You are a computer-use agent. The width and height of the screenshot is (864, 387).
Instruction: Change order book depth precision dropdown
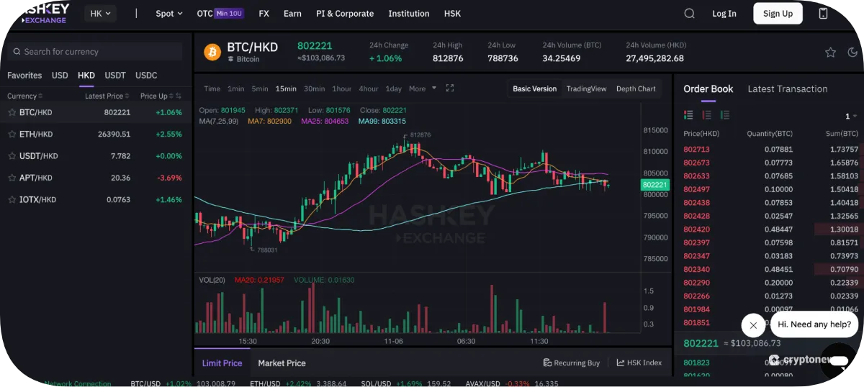coord(851,117)
